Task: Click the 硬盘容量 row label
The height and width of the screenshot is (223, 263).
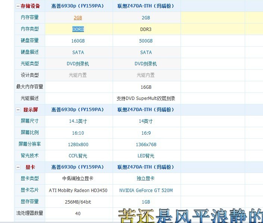Action: pos(30,40)
